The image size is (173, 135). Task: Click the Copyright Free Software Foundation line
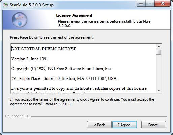tap(61, 69)
